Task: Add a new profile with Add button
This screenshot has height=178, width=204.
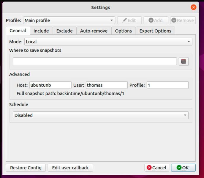Action: (x=156, y=20)
